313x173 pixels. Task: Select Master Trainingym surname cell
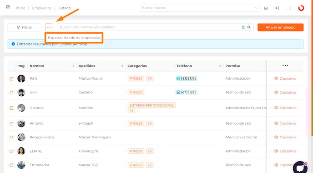point(95,137)
